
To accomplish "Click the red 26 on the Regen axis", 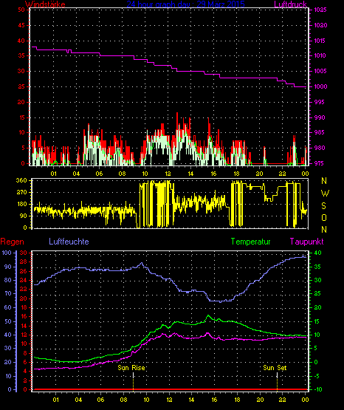I will point(24,271).
